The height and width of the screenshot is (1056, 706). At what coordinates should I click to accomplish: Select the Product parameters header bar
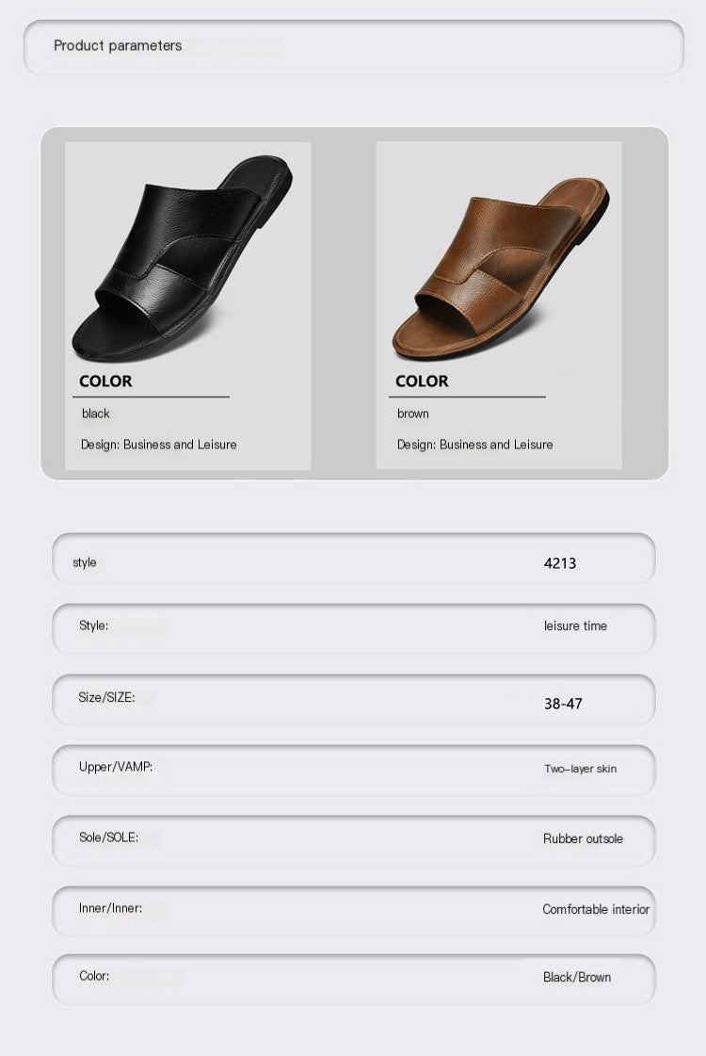[x=353, y=47]
